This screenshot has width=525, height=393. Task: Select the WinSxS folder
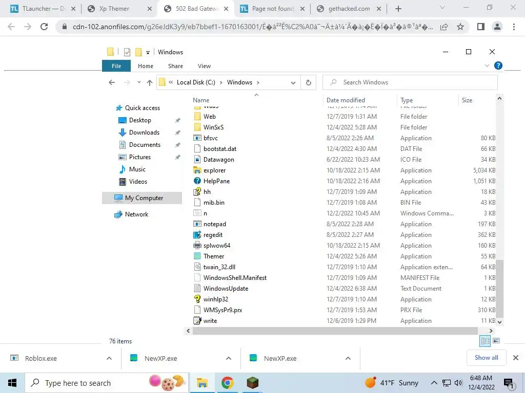214,127
